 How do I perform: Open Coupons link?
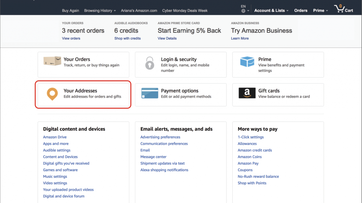[245, 170]
